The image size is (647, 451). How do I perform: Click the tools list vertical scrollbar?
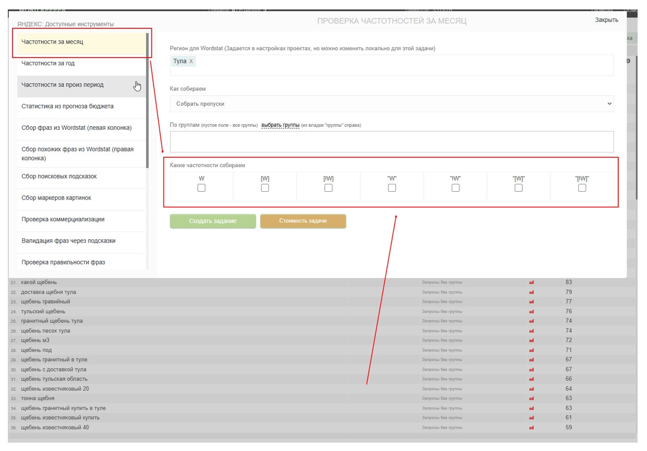click(148, 100)
